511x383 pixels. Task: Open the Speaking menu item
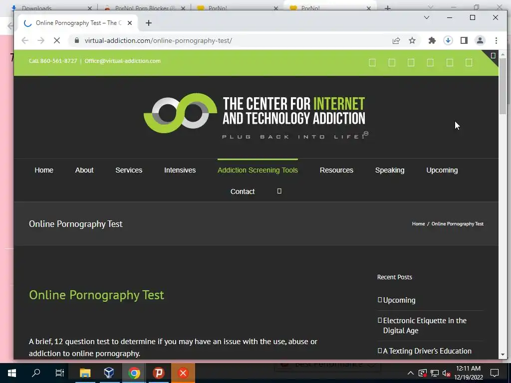(390, 170)
